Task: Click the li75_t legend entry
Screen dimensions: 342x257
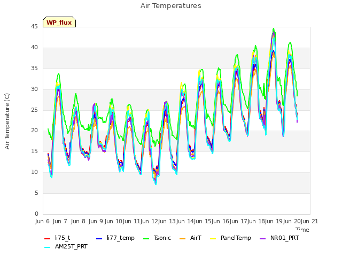Action: click(57, 238)
